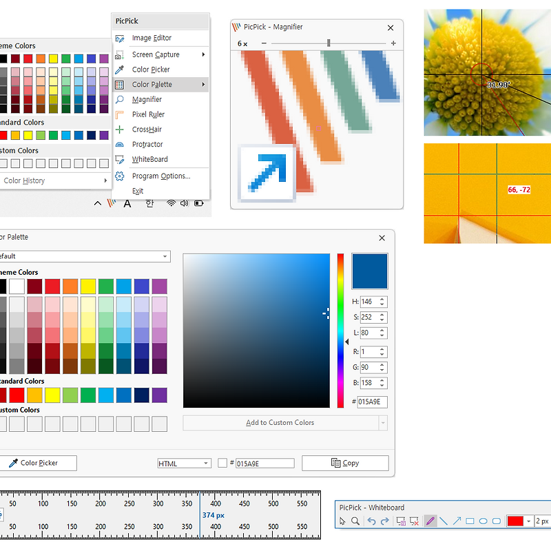The width and height of the screenshot is (551, 551).
Task: Redo the Whiteboard drawing action
Action: [385, 521]
